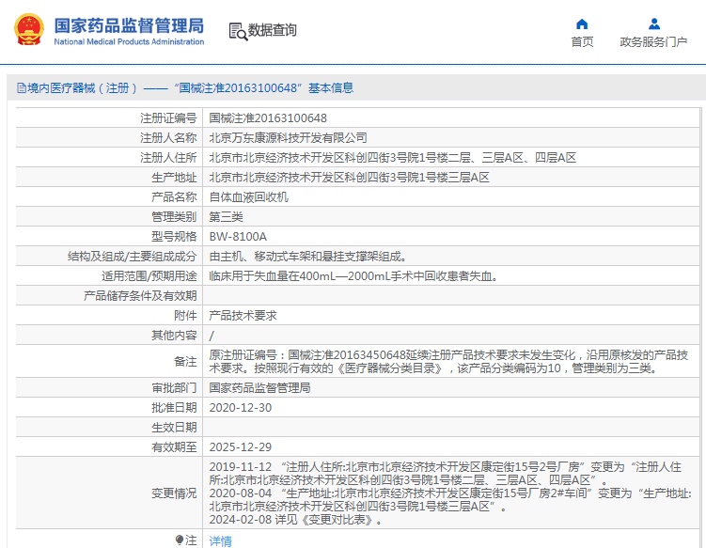This screenshot has width=706, height=548.
Task: Click the 其他内容 label
Action: click(x=174, y=336)
